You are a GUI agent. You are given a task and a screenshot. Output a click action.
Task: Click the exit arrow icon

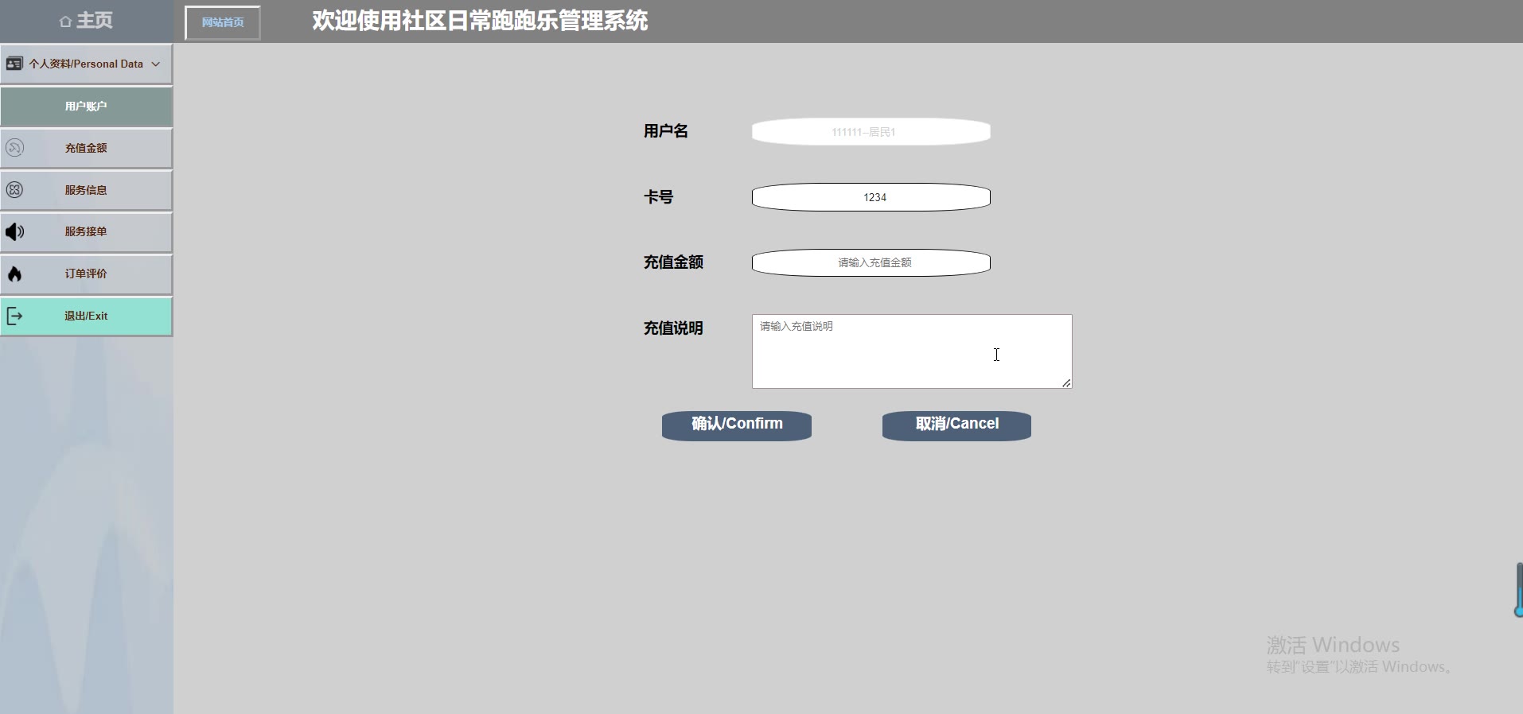[14, 316]
